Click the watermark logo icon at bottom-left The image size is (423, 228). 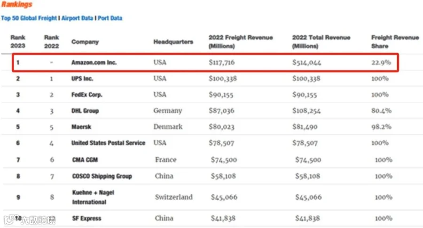tap(10, 220)
